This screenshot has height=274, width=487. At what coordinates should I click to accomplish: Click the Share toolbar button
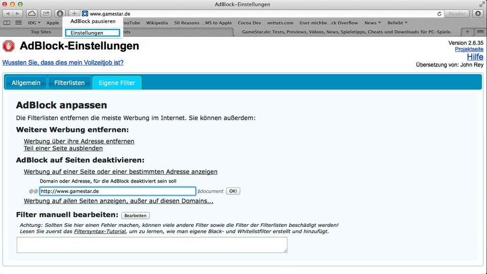click(x=46, y=14)
